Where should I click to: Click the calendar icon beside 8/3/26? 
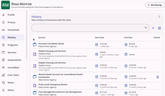tap(126, 45)
